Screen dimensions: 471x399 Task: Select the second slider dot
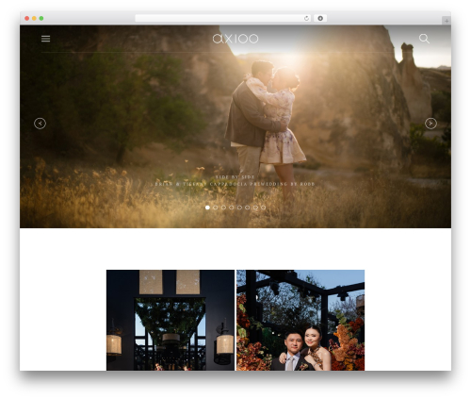[x=216, y=208]
